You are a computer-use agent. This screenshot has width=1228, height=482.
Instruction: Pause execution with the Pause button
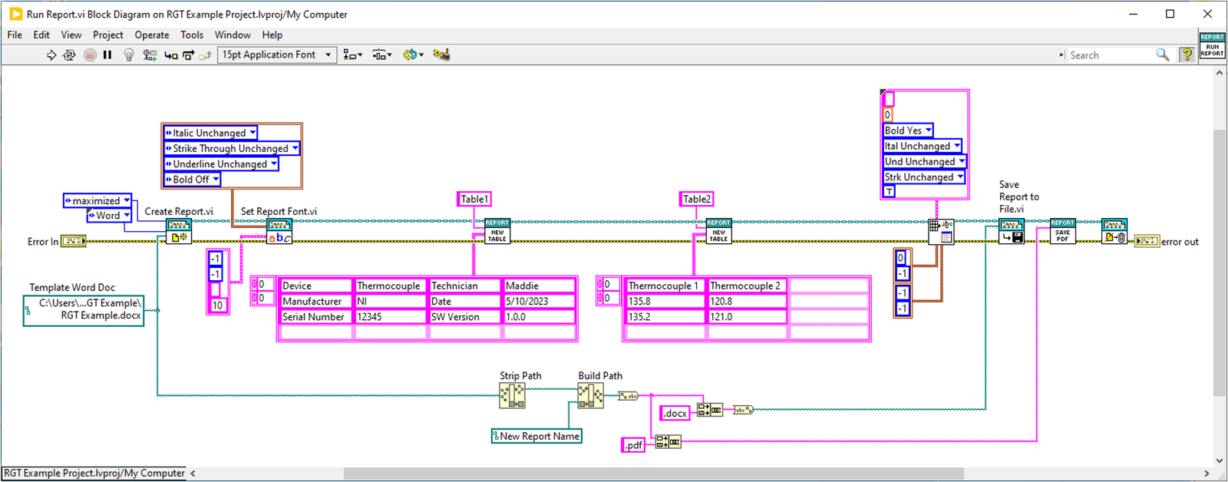(107, 55)
